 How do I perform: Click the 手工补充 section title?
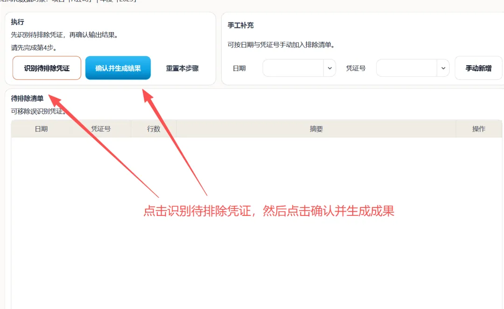[x=240, y=25]
